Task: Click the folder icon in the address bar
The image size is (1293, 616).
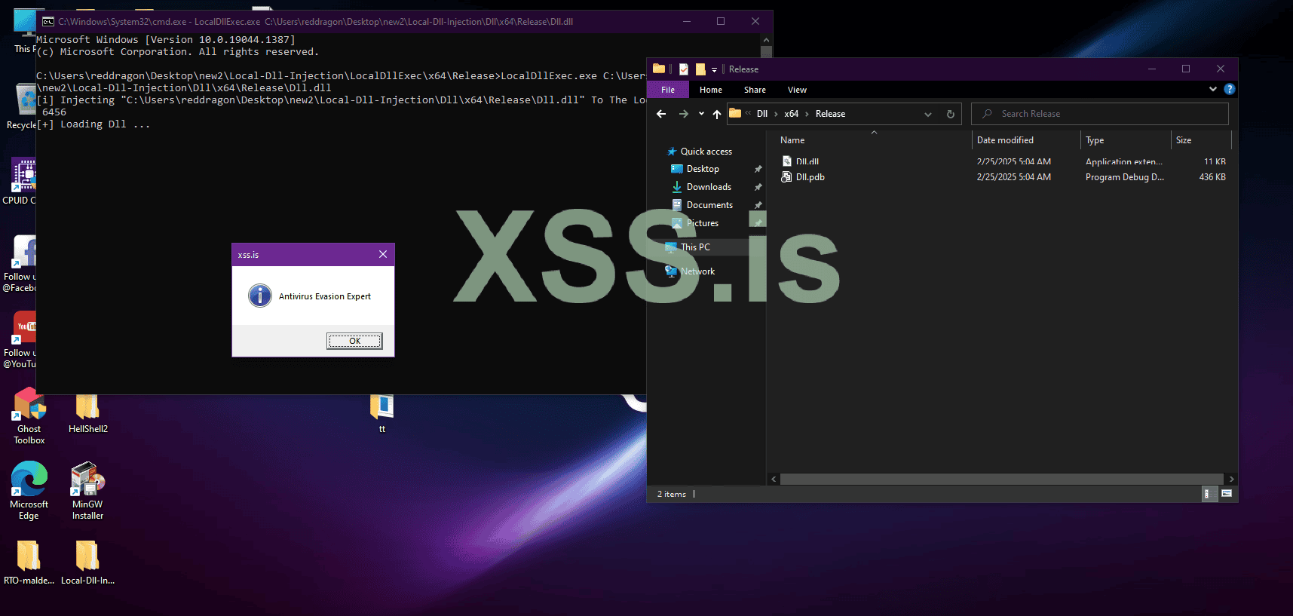Action: coord(735,113)
